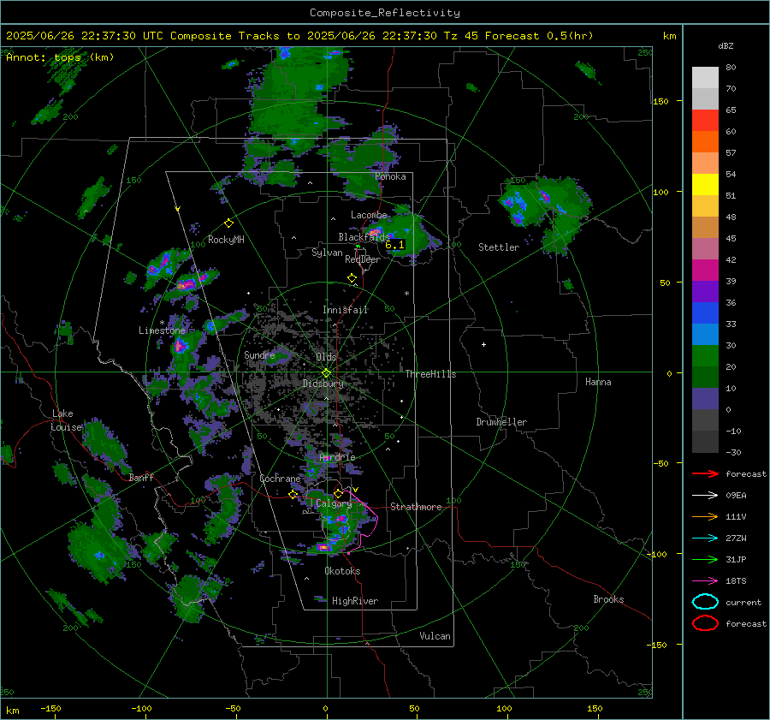Click the Airdrie label
Viewport: 770px width, 720px height.
(337, 457)
